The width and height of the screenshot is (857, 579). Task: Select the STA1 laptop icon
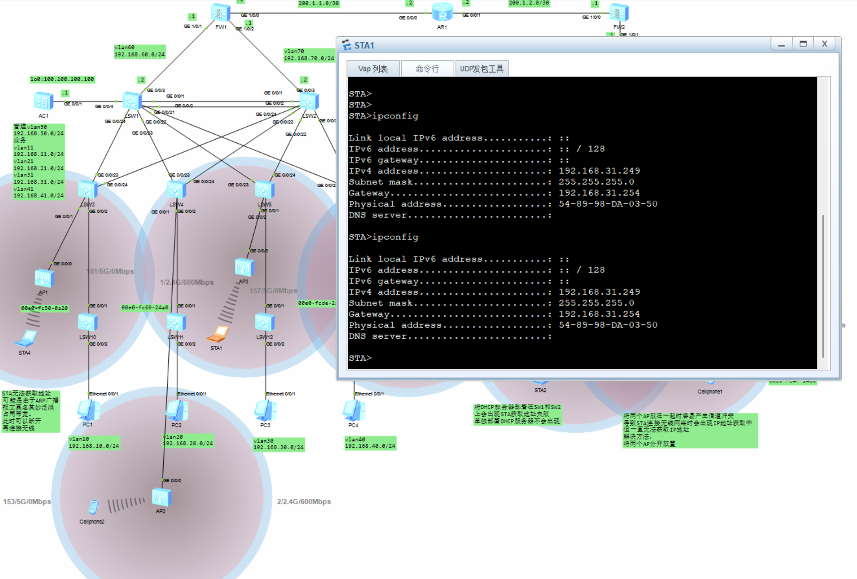point(218,334)
